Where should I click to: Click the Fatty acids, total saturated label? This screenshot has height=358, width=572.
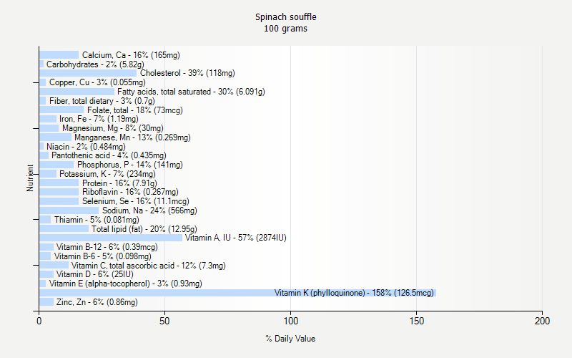click(x=191, y=92)
